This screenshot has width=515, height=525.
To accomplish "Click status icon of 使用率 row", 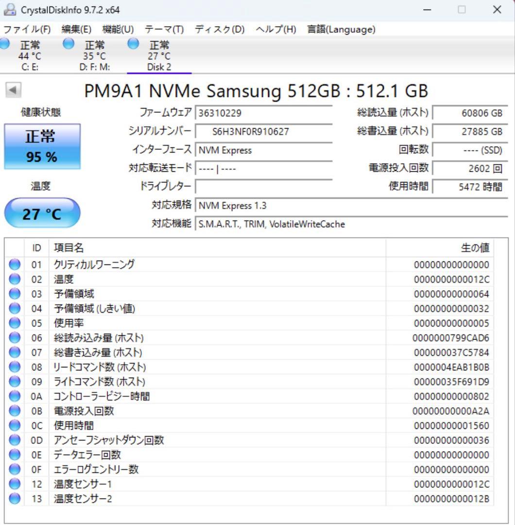I will point(15,323).
